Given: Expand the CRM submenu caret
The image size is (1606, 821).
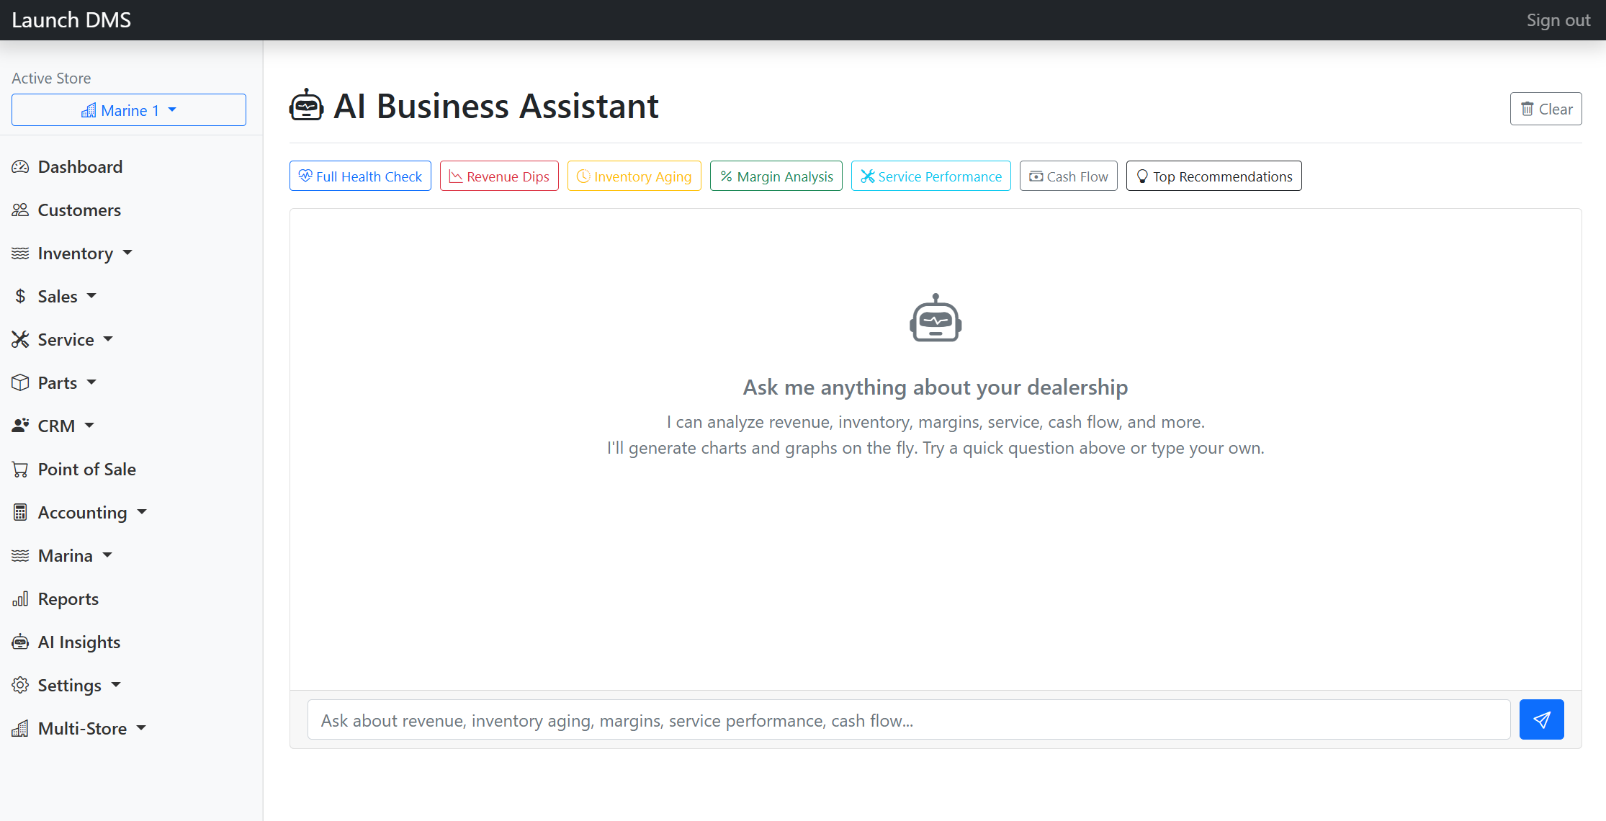Looking at the screenshot, I should pyautogui.click(x=89, y=426).
